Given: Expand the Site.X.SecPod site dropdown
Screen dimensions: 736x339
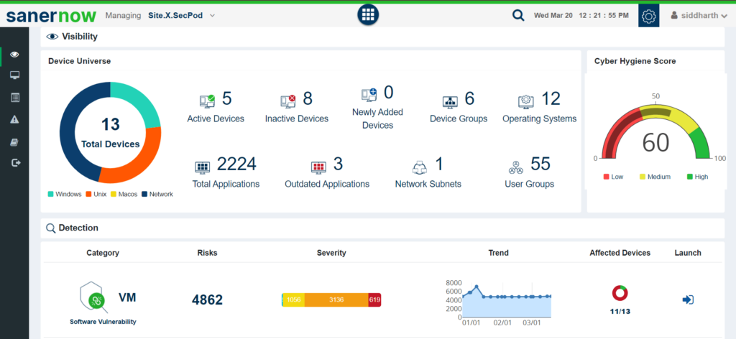Looking at the screenshot, I should pos(182,16).
